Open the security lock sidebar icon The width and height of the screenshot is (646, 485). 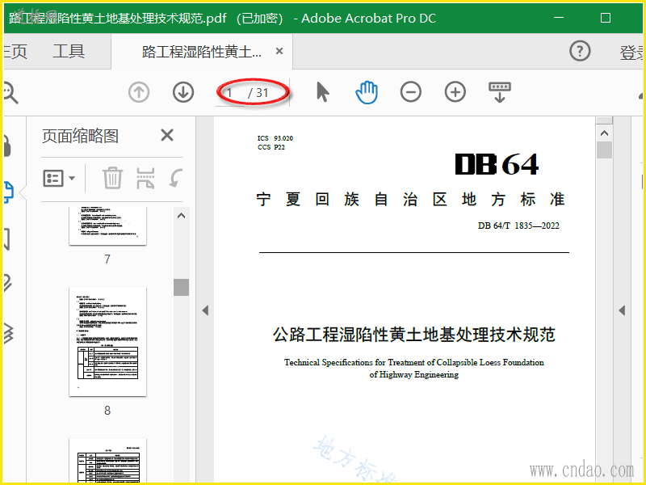coord(7,146)
